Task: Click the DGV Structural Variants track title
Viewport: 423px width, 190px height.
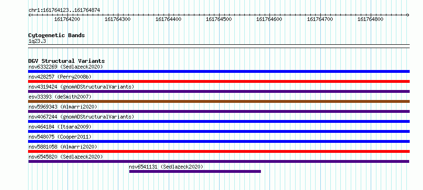Action: coord(67,61)
